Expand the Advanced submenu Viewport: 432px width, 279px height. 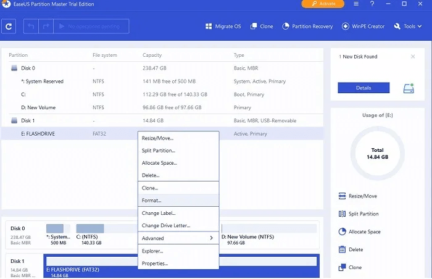178,238
